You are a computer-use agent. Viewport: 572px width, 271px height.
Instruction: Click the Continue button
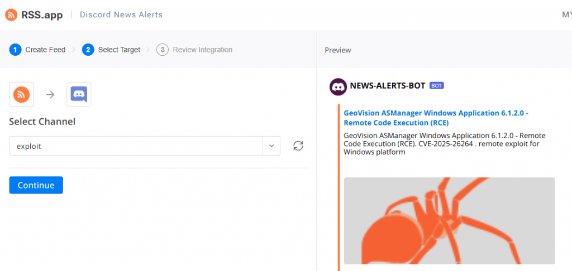point(36,185)
